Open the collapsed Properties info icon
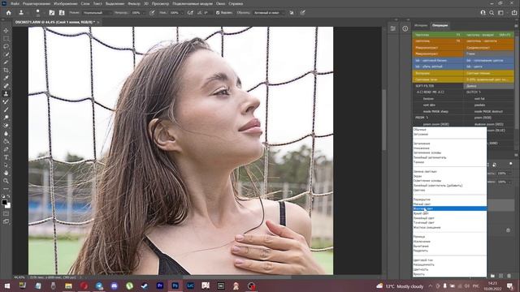Image resolution: width=520 pixels, height=292 pixels. [405, 29]
